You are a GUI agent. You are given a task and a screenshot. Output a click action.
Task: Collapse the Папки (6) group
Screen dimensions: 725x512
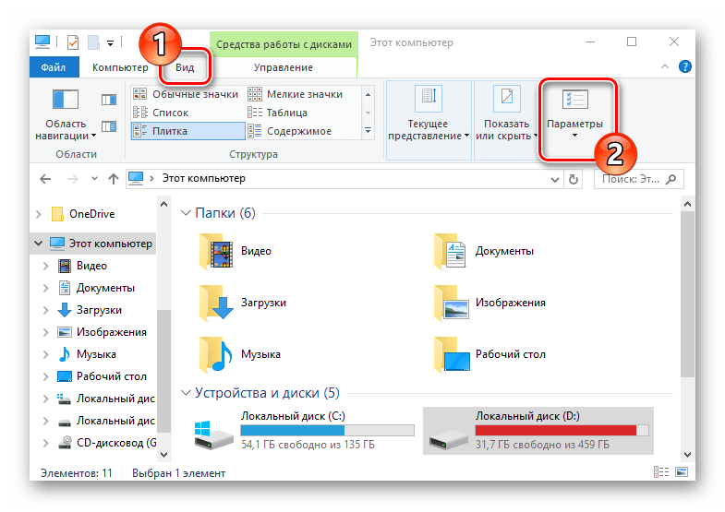pos(186,213)
